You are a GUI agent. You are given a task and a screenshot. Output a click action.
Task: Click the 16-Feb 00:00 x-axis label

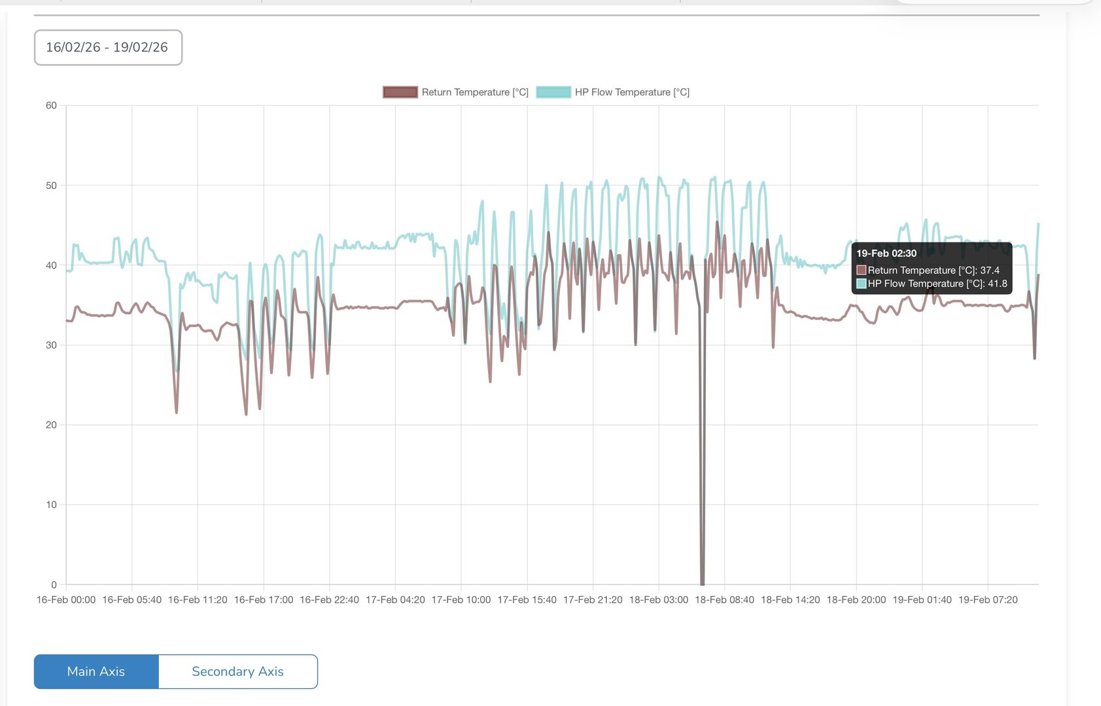pos(66,599)
